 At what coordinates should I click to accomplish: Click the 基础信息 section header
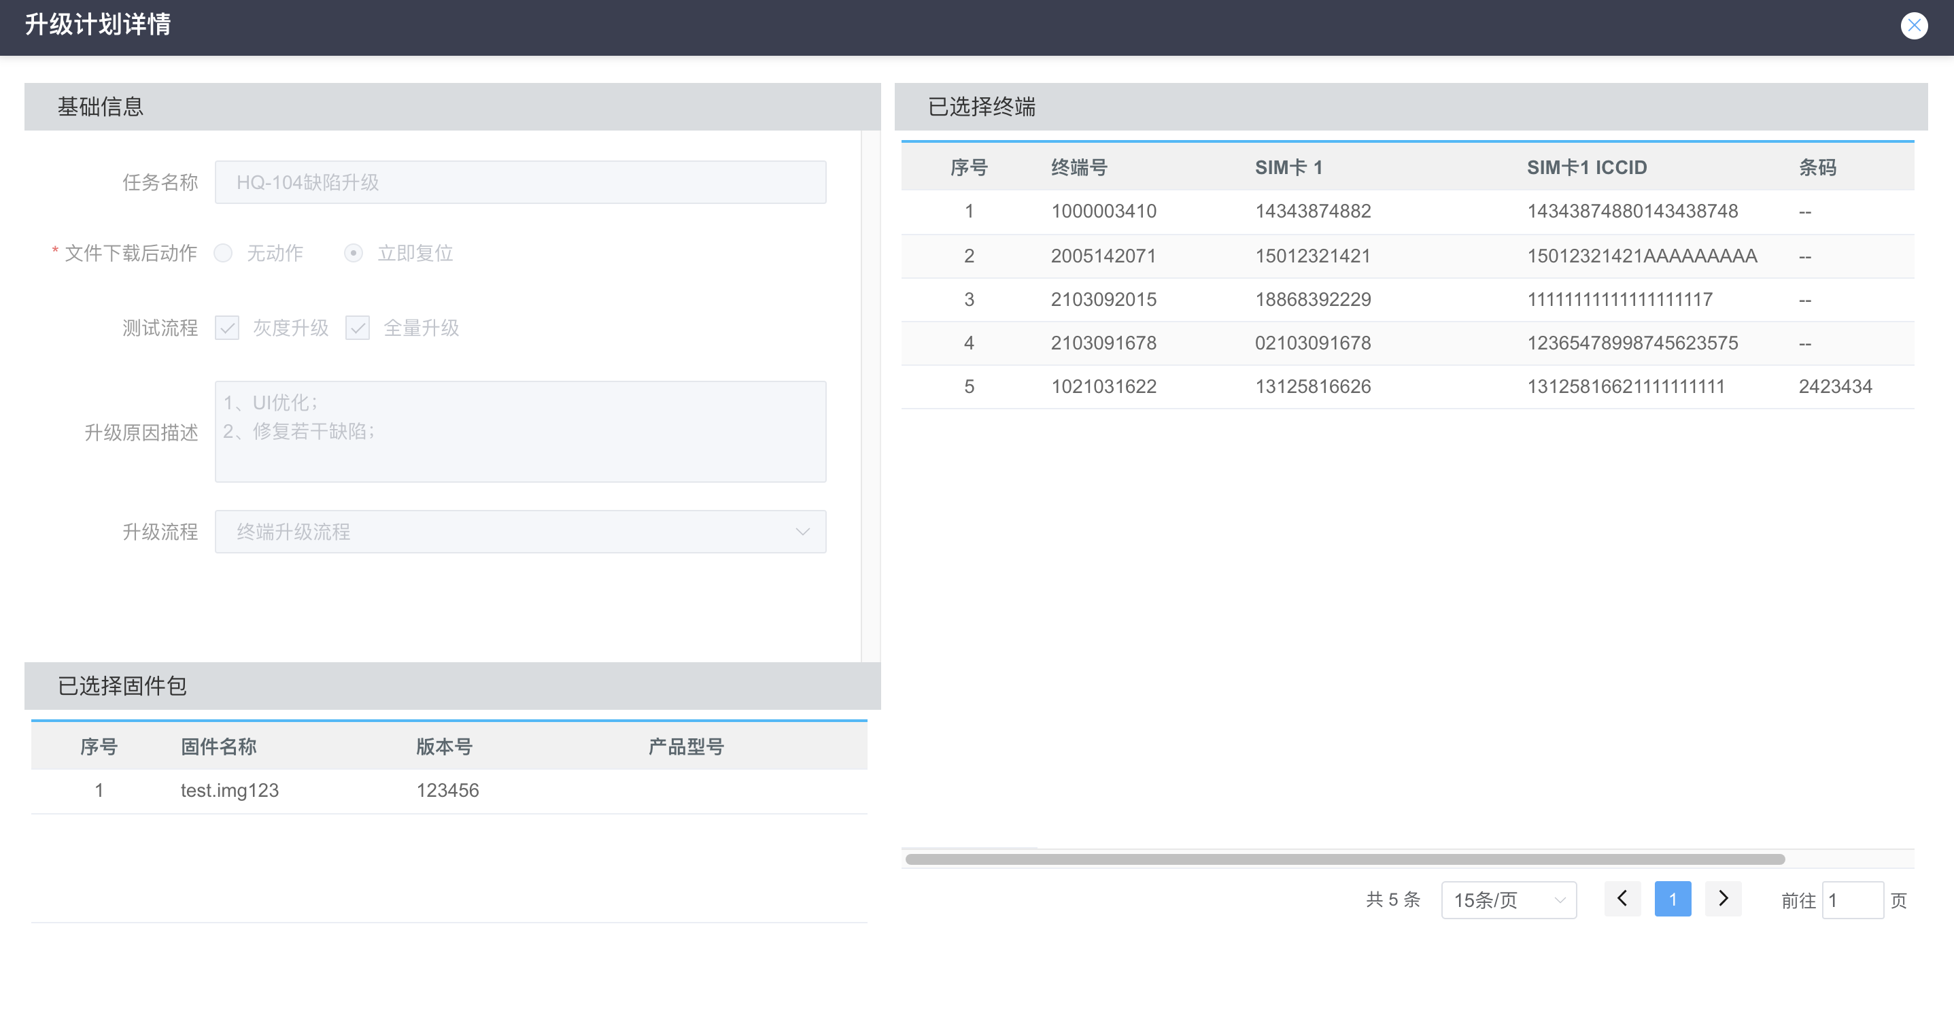[452, 107]
